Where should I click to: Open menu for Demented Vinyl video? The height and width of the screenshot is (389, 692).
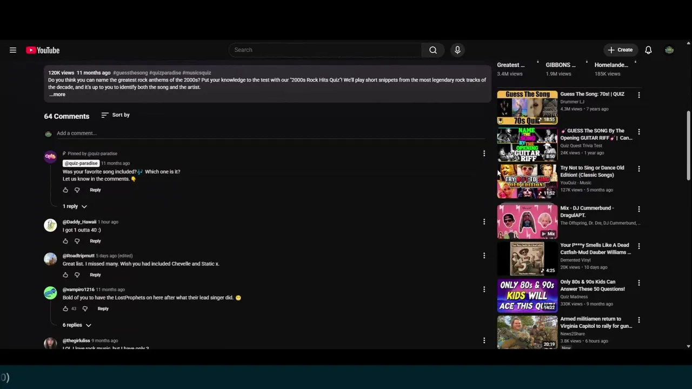tap(639, 246)
